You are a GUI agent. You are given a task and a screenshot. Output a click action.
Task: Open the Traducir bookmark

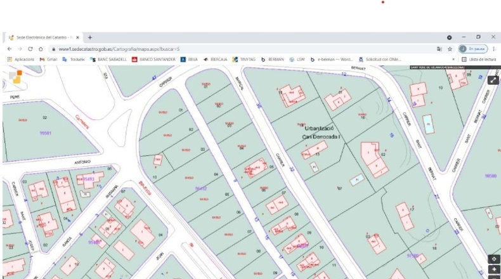(74, 60)
